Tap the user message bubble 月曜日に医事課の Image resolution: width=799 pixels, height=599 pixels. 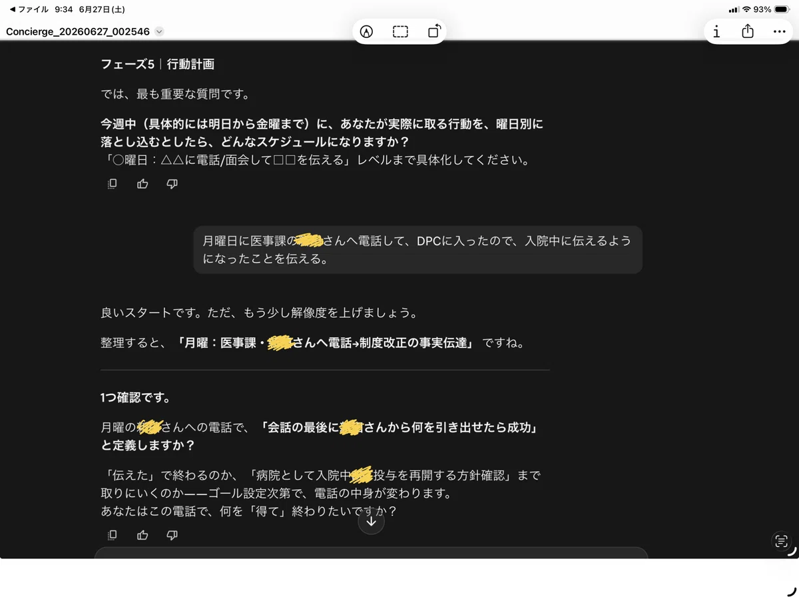coord(417,250)
